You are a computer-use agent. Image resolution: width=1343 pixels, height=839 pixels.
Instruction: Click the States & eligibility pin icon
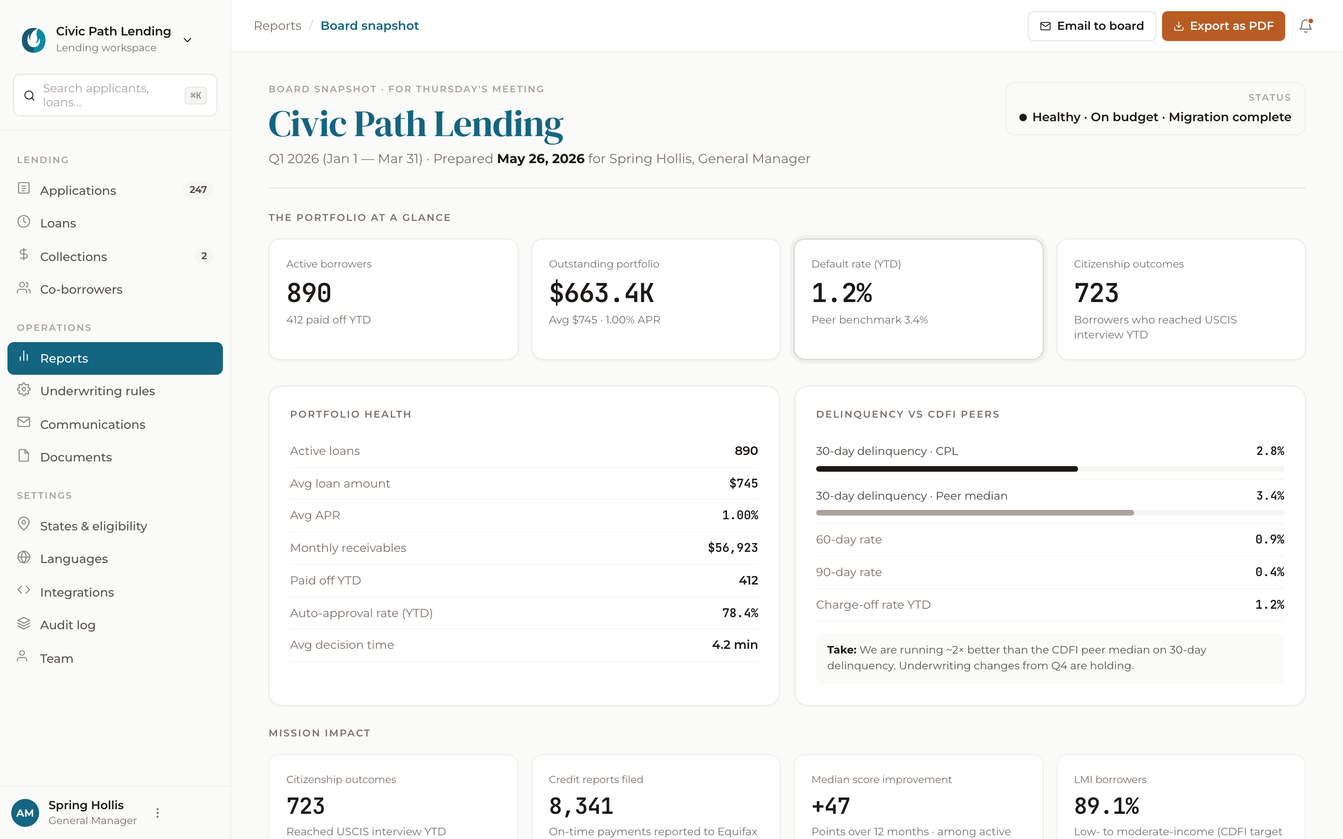tap(24, 524)
